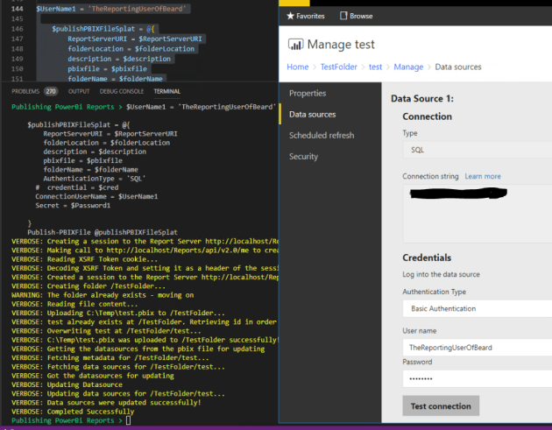The width and height of the screenshot is (552, 430).
Task: Open TestFolder breadcrumb link
Action: 338,67
